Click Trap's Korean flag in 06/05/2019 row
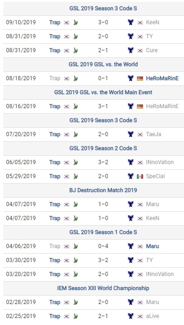Screen dimensions: 184x325 pos(67,162)
